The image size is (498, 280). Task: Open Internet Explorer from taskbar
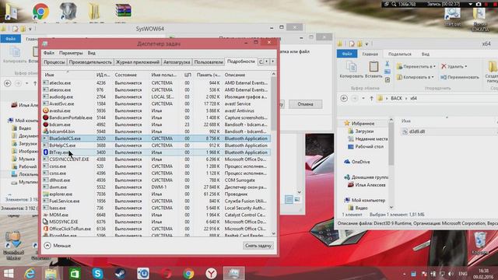point(30,273)
